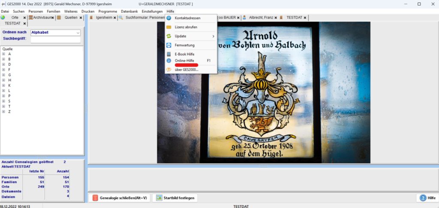Screen dimensions: 439x208
Task: Select Fernwartung menu entry
Action: point(191,45)
